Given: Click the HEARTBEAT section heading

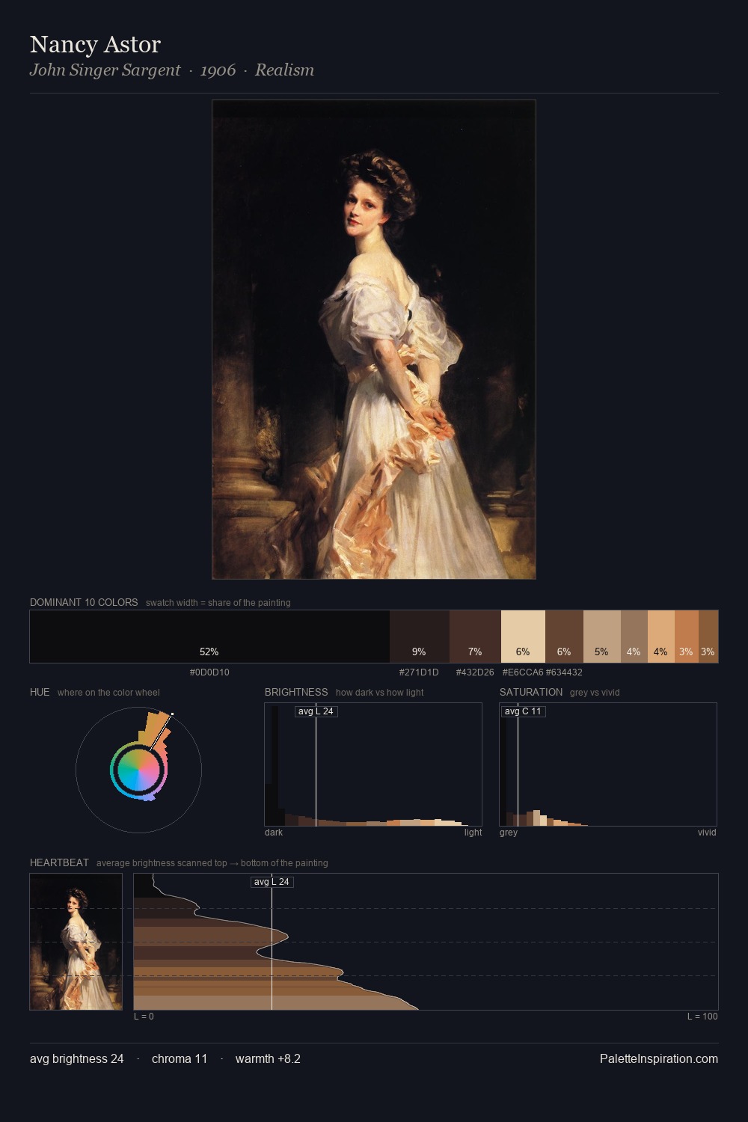Looking at the screenshot, I should (x=59, y=862).
